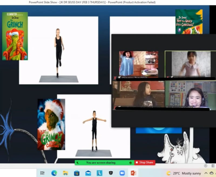Expand the hidden system tray icons chevron
216x177 pixels.
pyautogui.click(x=206, y=173)
